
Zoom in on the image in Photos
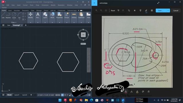click(x=96, y=11)
